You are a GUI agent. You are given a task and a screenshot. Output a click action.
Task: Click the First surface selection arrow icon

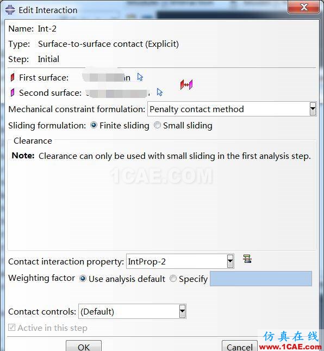pos(140,77)
